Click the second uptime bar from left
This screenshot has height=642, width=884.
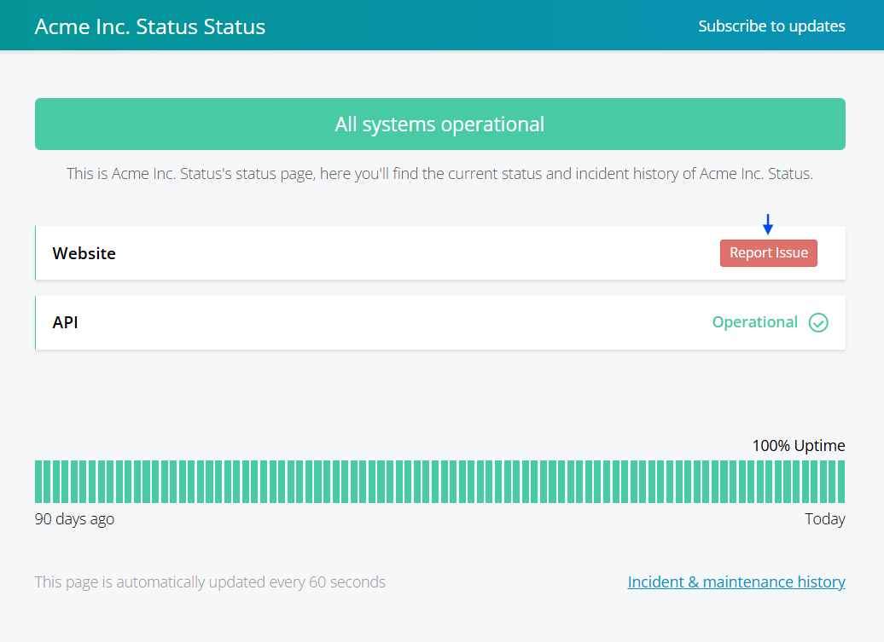pos(48,482)
